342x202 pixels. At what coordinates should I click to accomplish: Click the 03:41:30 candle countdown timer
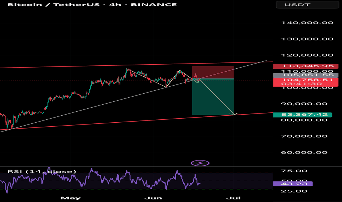[302, 84]
